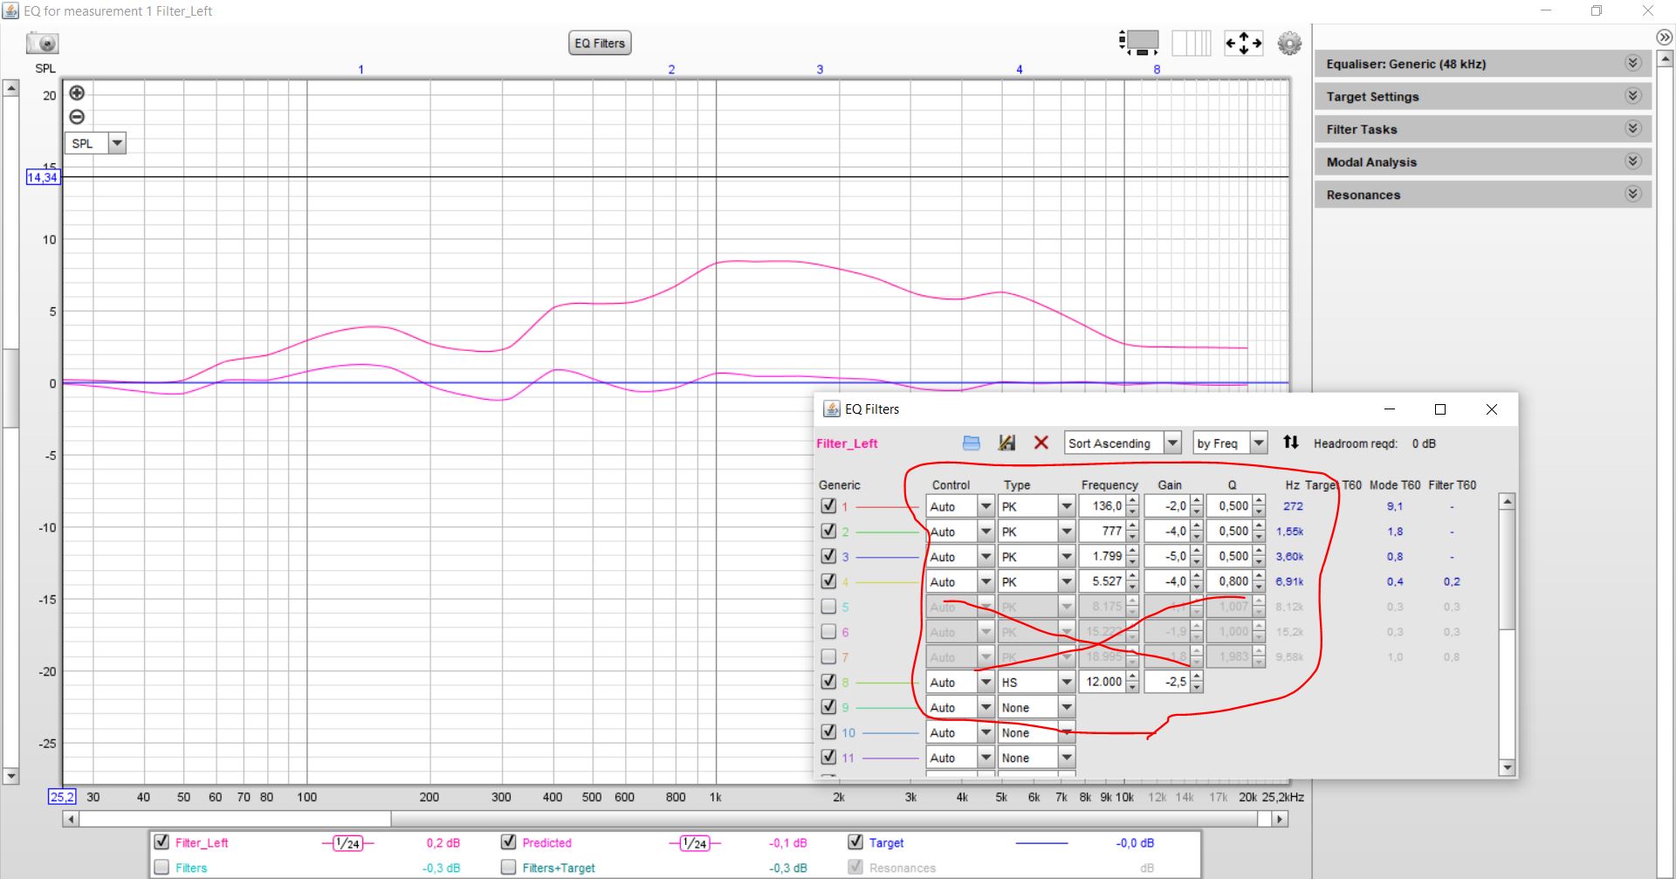Enable Filters trace checkbox

161,867
